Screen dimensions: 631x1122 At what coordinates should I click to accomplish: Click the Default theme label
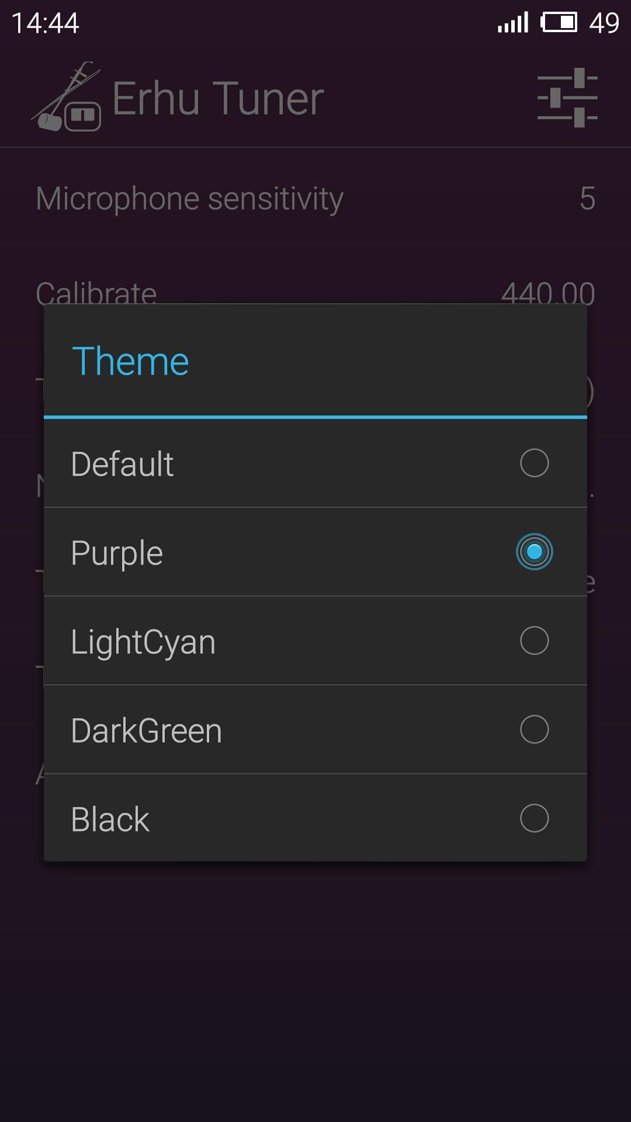click(122, 464)
